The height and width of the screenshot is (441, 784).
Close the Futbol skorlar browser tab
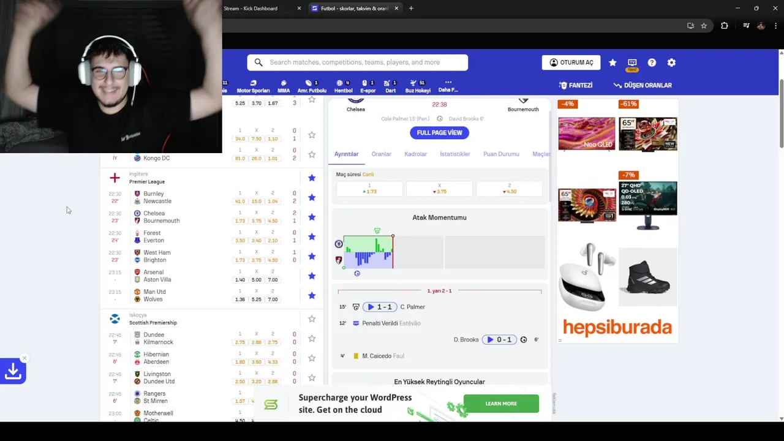(396, 9)
